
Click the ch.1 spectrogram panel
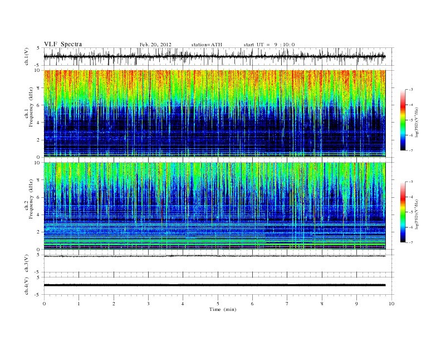pos(214,113)
